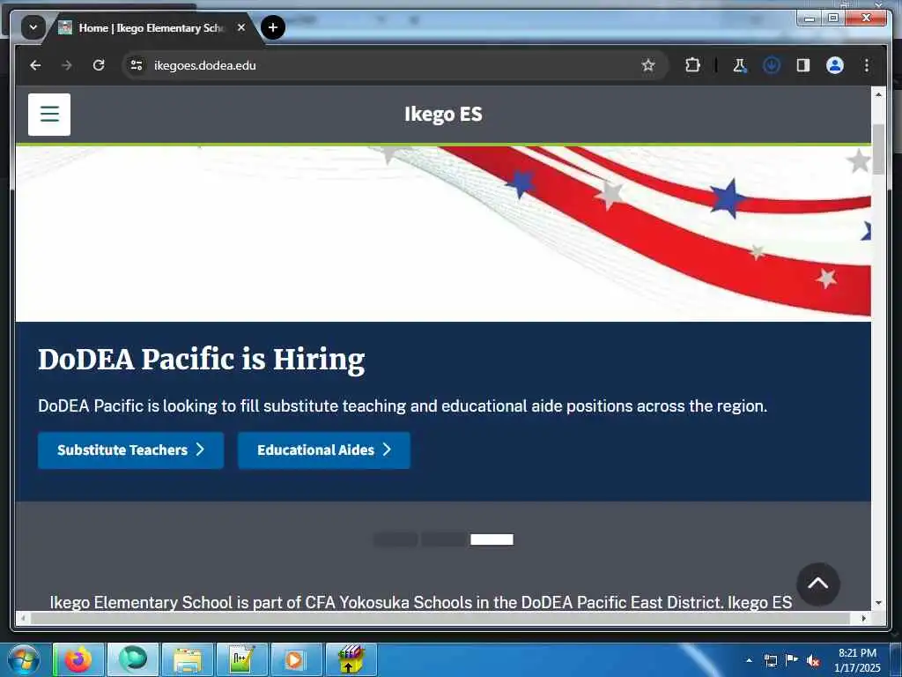View site information icon in address bar

pos(137,65)
